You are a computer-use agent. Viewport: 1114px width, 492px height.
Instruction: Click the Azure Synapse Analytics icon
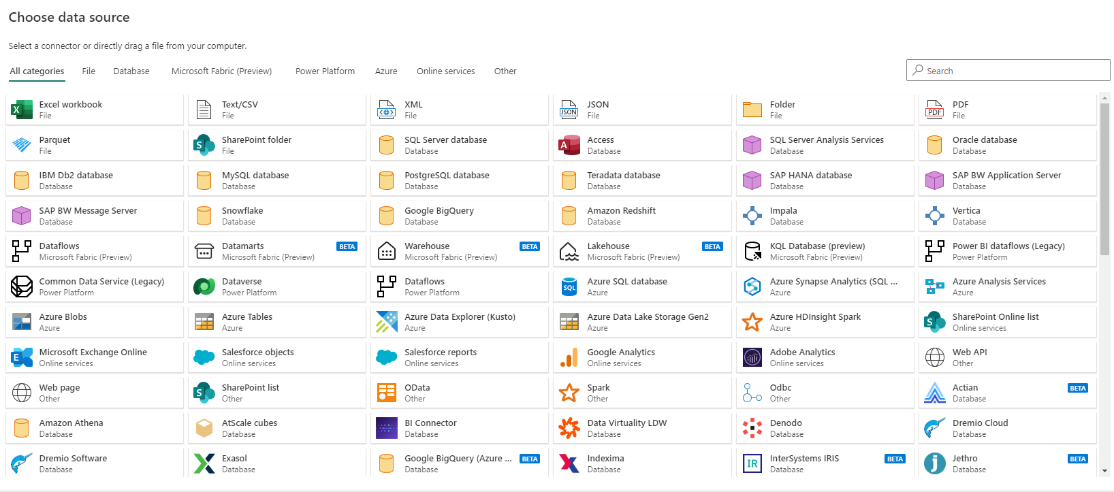752,286
